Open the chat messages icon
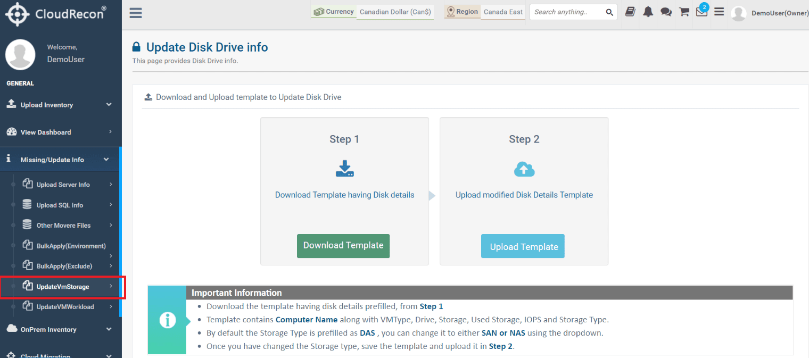 click(x=666, y=12)
